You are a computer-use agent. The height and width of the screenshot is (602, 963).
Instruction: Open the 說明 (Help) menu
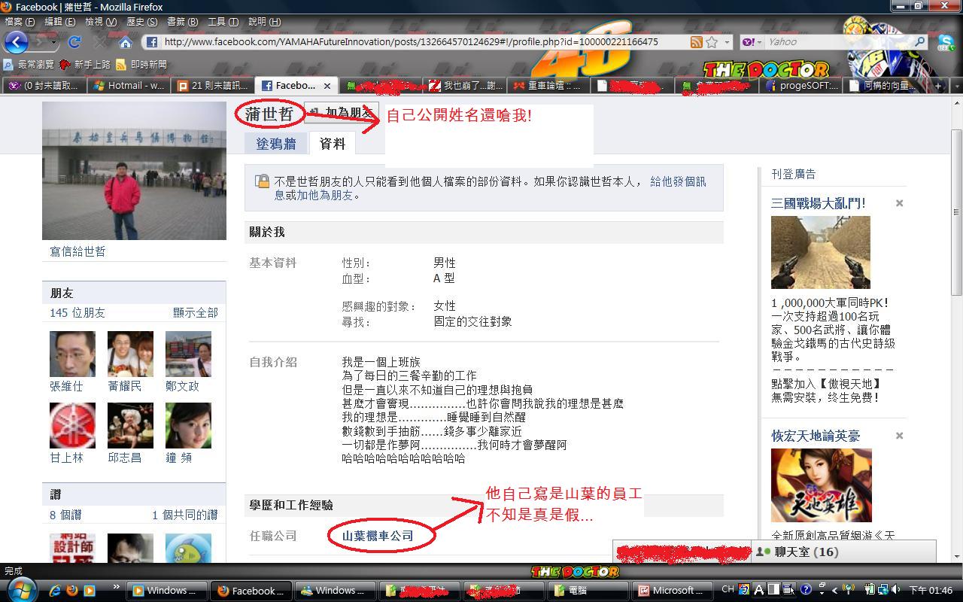tap(263, 22)
